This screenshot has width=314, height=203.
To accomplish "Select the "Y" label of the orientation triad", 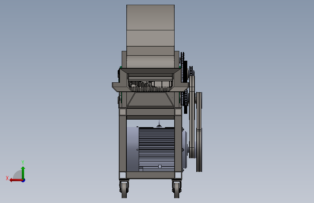I will tap(23, 162).
